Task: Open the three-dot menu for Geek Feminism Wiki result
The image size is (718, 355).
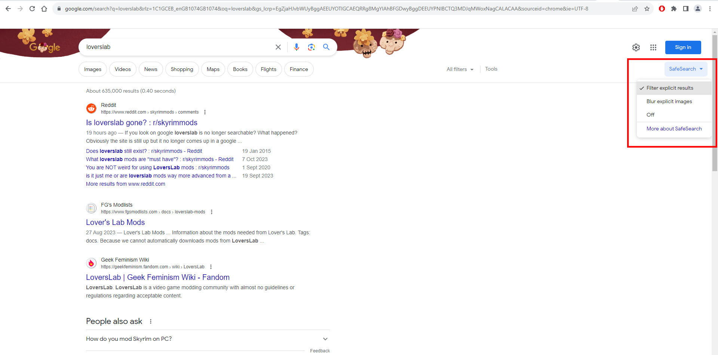Action: pyautogui.click(x=211, y=267)
